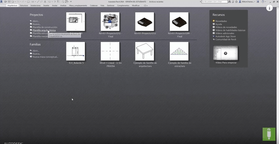Switch to the Estructura ribbon tab
279x144 pixels.
point(24,6)
